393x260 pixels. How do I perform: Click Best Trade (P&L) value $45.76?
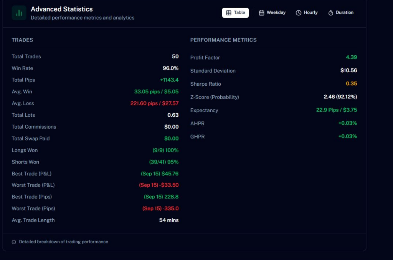tap(170, 174)
